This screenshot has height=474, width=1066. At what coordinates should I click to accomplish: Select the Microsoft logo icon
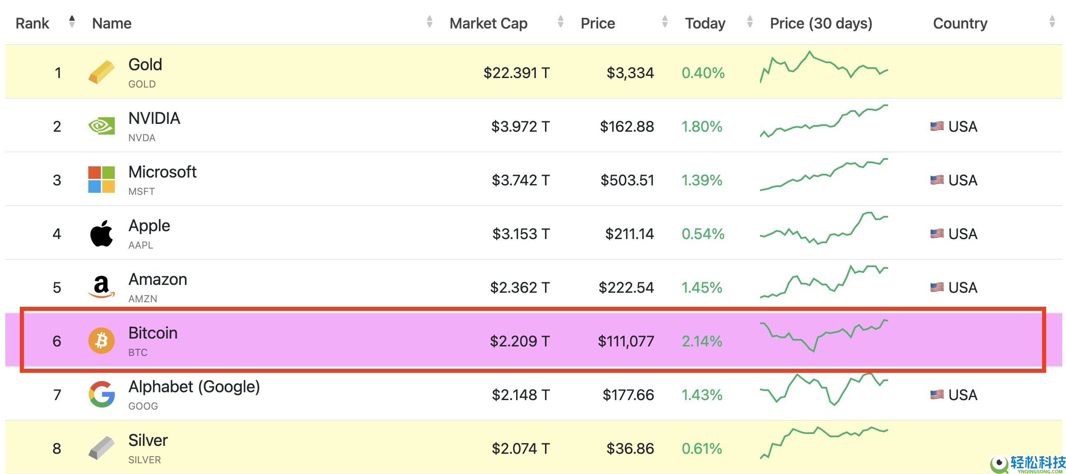pos(102,180)
